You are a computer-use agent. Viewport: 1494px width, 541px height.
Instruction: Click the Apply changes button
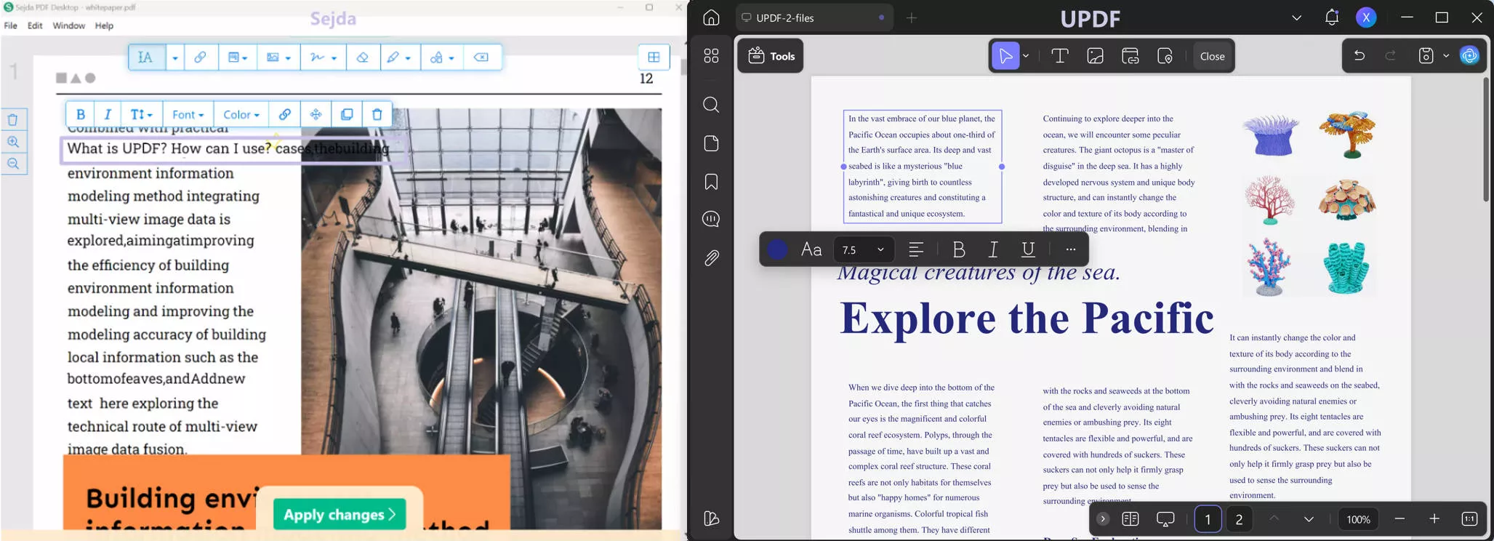(x=340, y=515)
